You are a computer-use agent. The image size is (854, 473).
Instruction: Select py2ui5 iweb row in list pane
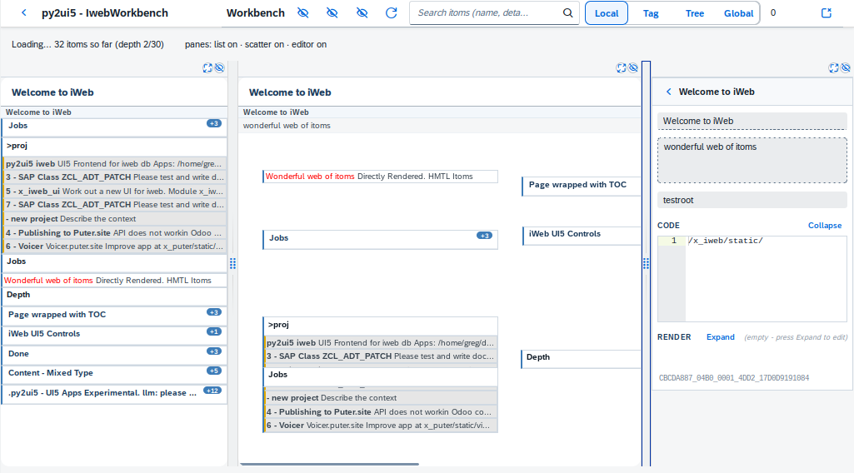coord(114,163)
